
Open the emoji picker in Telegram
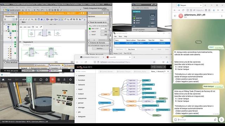(x=175, y=120)
